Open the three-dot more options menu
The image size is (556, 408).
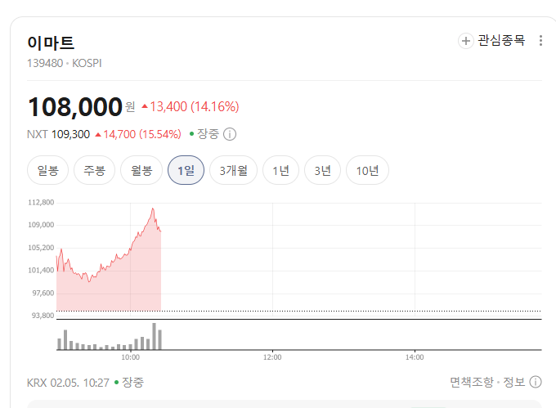(540, 41)
